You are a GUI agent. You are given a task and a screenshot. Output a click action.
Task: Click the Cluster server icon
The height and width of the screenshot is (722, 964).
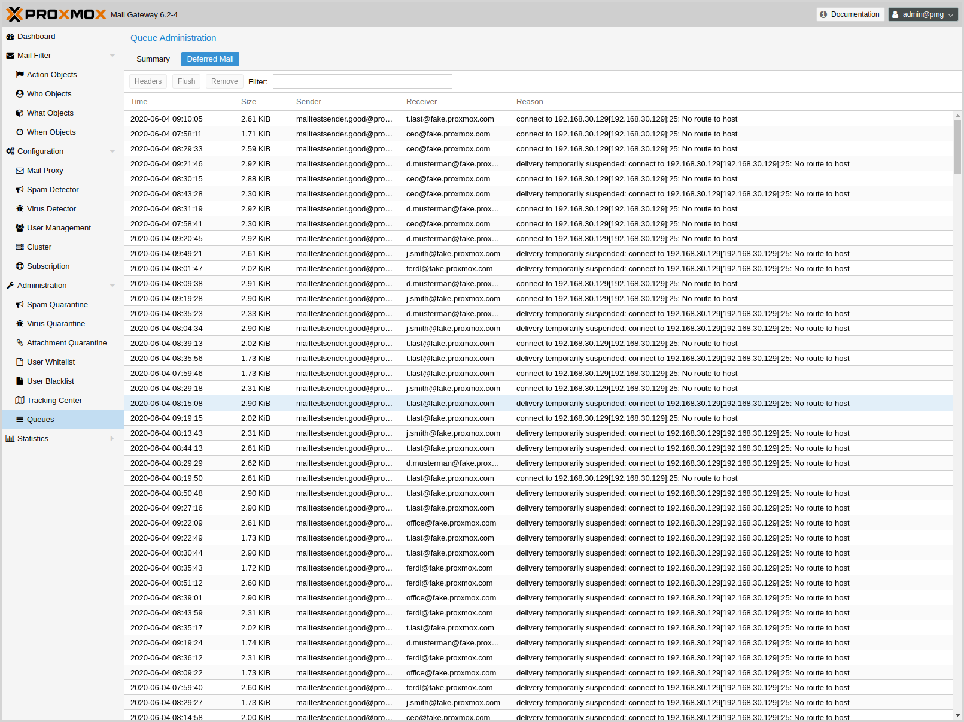20,247
